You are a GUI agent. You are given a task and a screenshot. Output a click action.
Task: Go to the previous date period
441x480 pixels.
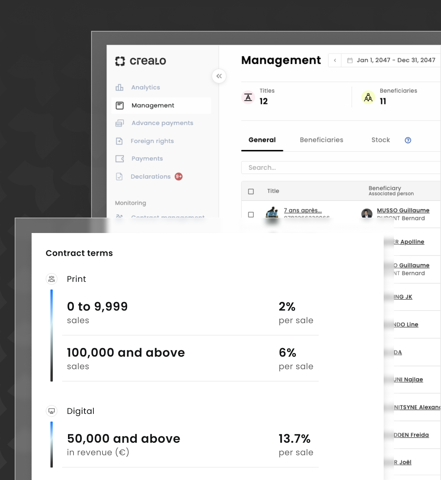click(x=335, y=60)
